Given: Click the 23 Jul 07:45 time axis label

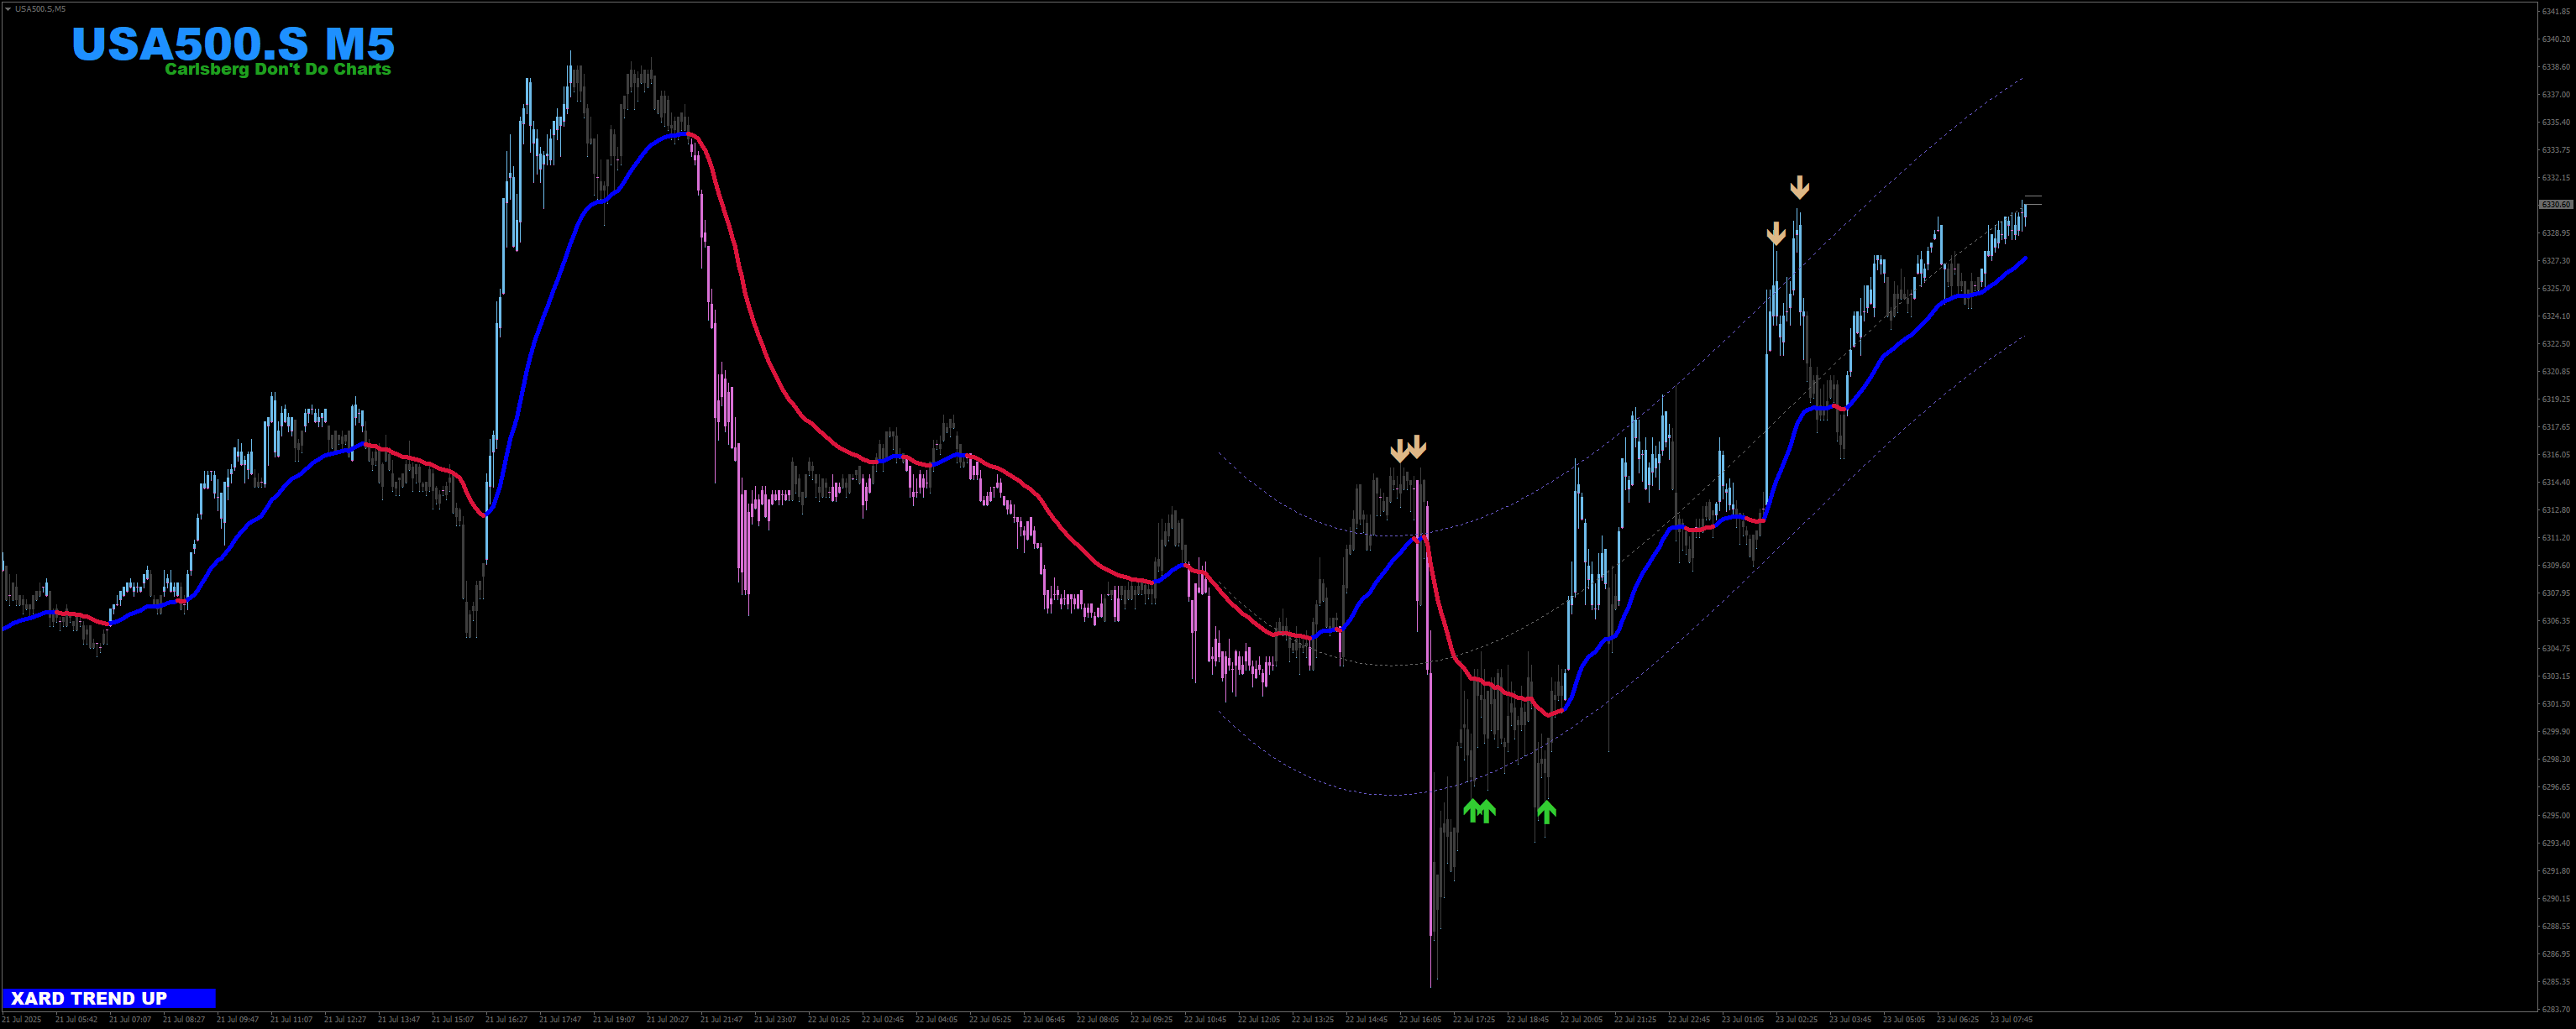Looking at the screenshot, I should (2011, 1020).
